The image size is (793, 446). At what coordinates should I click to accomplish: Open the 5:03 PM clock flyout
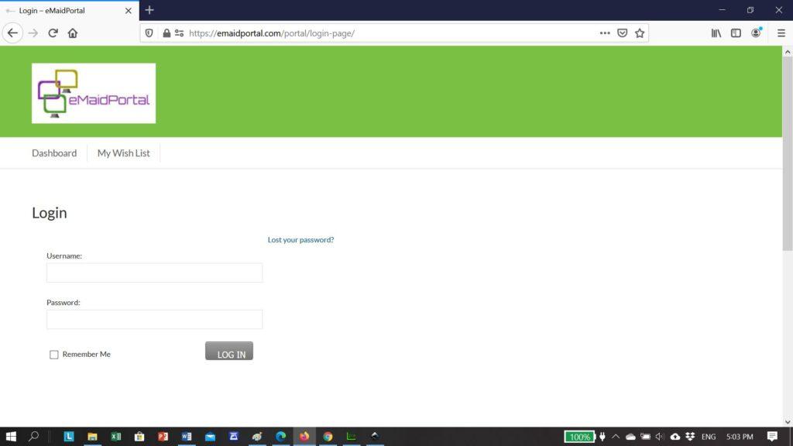740,437
